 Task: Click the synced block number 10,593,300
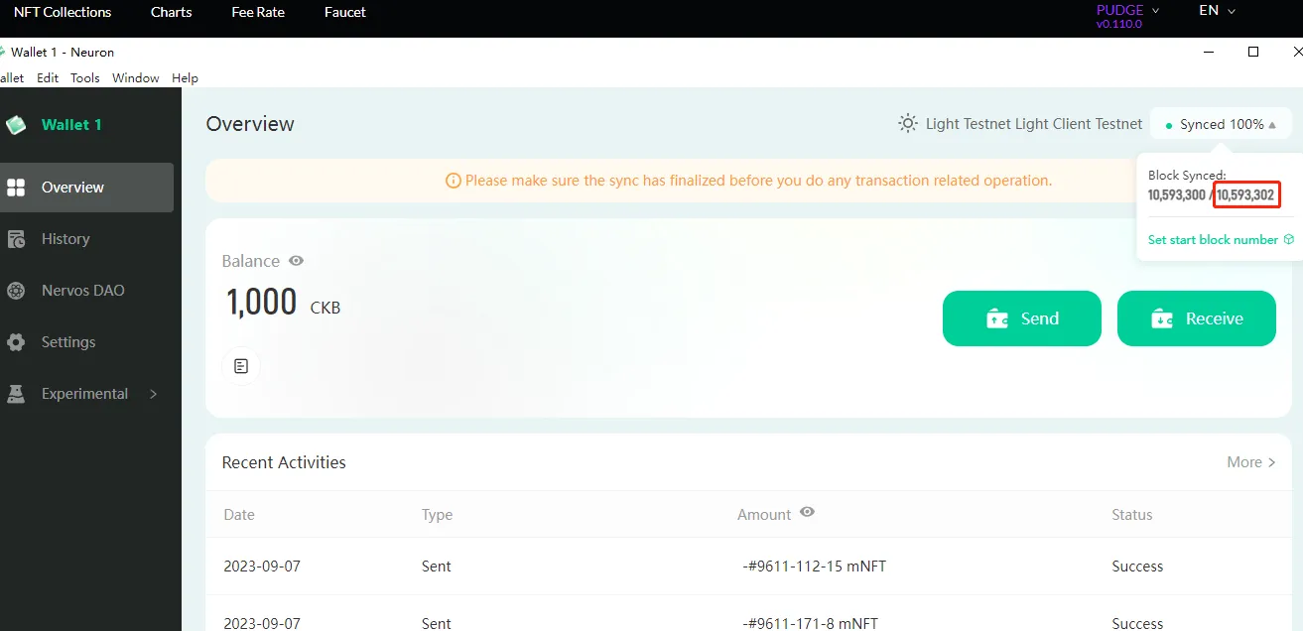coord(1177,195)
